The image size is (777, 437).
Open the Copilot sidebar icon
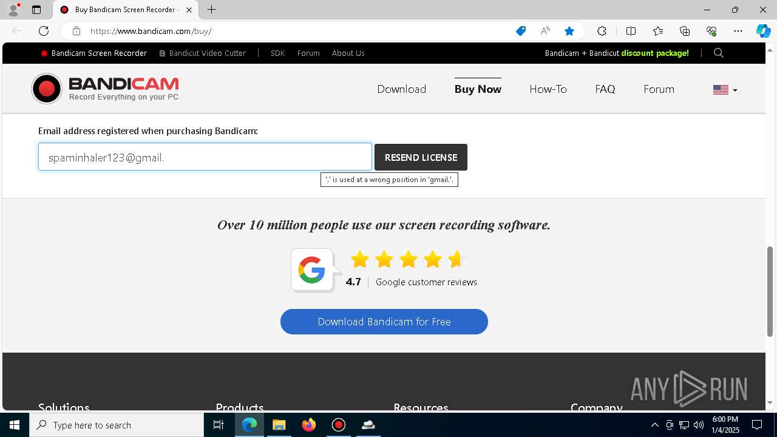tap(763, 31)
